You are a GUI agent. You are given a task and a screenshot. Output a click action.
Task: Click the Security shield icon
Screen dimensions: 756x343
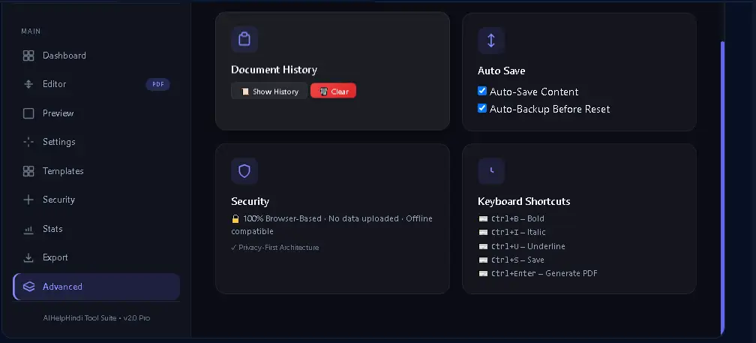244,171
